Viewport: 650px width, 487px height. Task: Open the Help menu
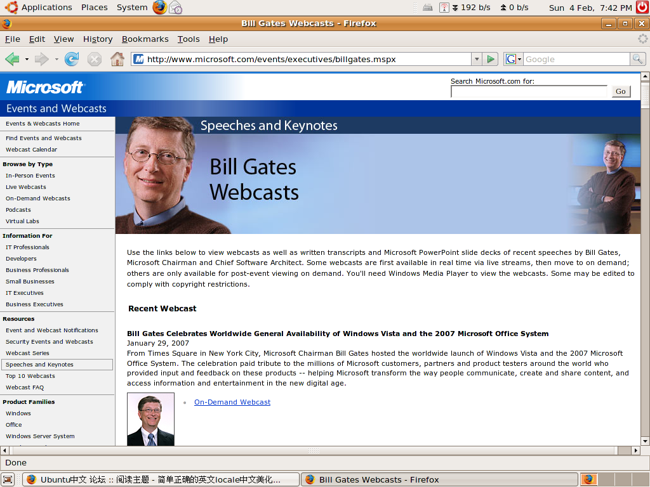218,39
